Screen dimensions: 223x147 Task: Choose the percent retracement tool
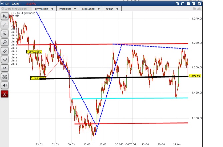click(5, 34)
